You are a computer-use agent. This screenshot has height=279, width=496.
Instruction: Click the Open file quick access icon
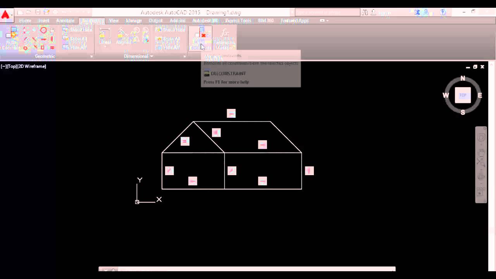pyautogui.click(x=29, y=12)
